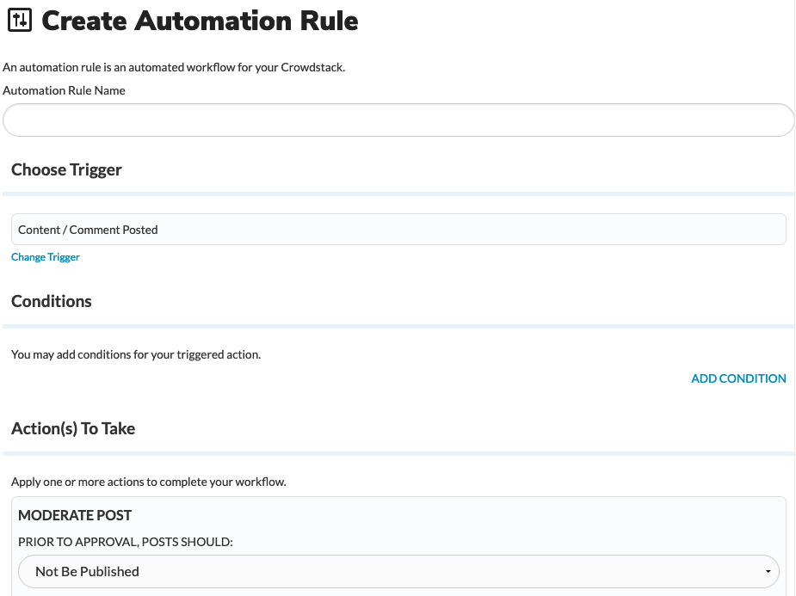Click the automation sliders icon beside the title

pyautogui.click(x=20, y=21)
